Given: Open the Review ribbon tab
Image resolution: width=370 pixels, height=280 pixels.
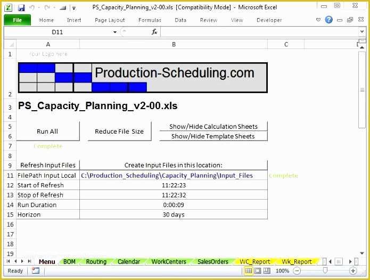Looking at the screenshot, I should pyautogui.click(x=209, y=20).
